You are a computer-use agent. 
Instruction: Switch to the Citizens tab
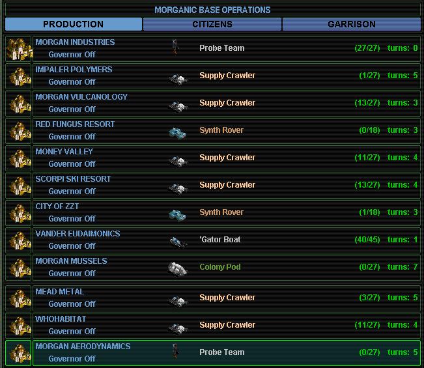212,24
